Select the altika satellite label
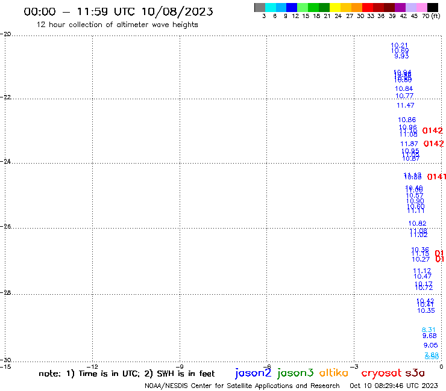 tap(333, 373)
